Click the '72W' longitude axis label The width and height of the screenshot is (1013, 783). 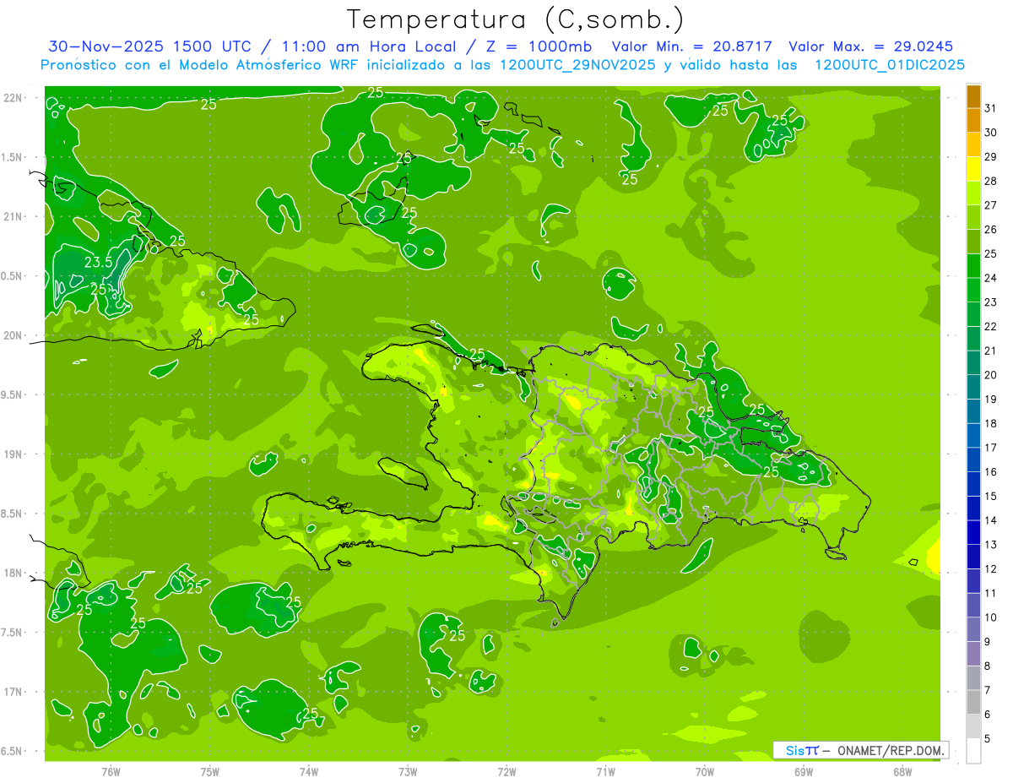click(506, 772)
